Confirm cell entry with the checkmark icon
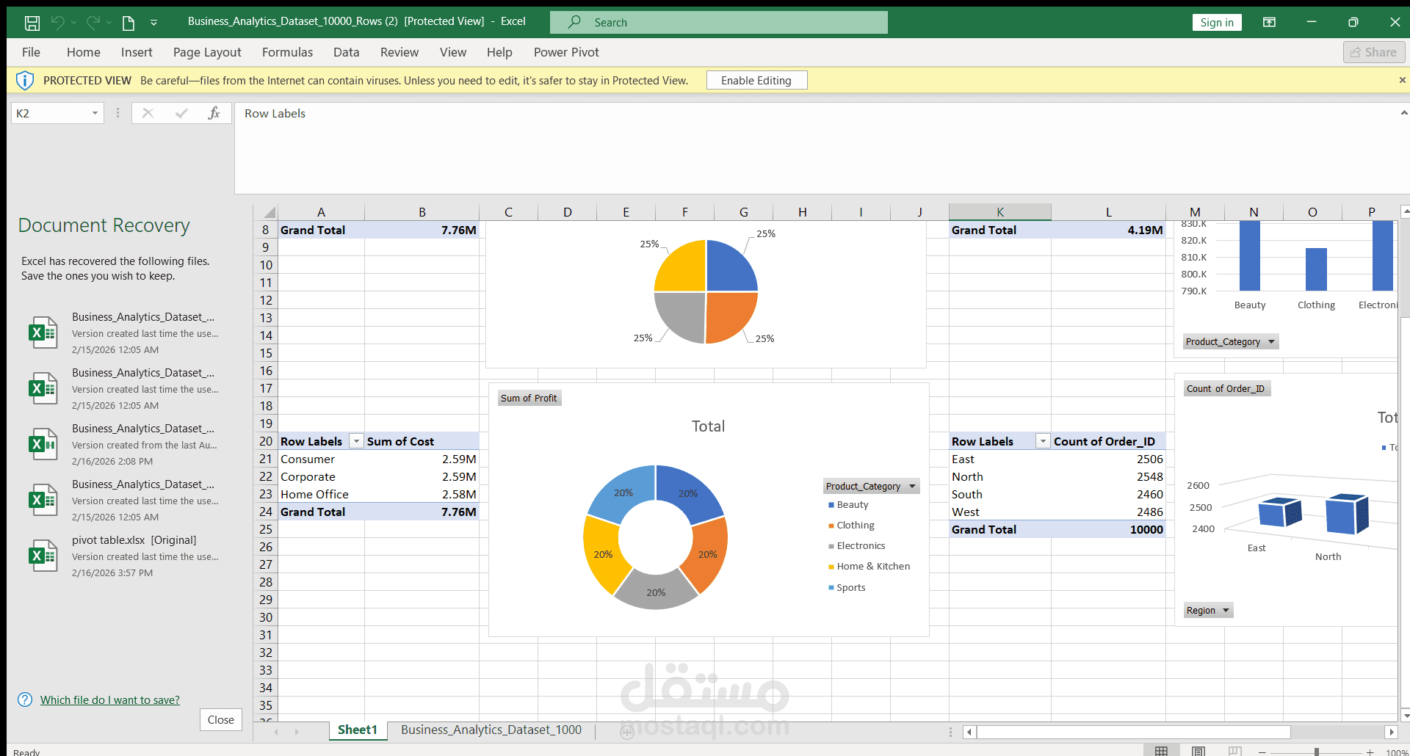The width and height of the screenshot is (1410, 756). [181, 113]
